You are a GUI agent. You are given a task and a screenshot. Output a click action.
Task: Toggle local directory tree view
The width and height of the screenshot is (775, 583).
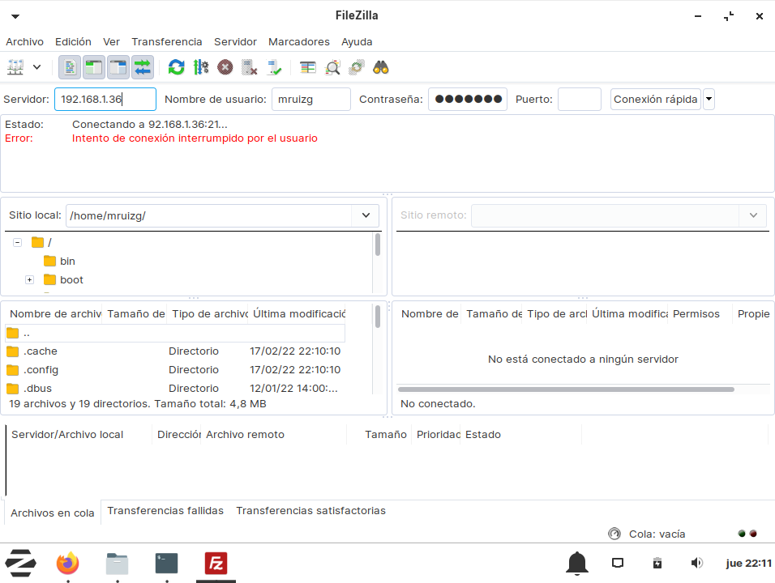pyautogui.click(x=94, y=67)
